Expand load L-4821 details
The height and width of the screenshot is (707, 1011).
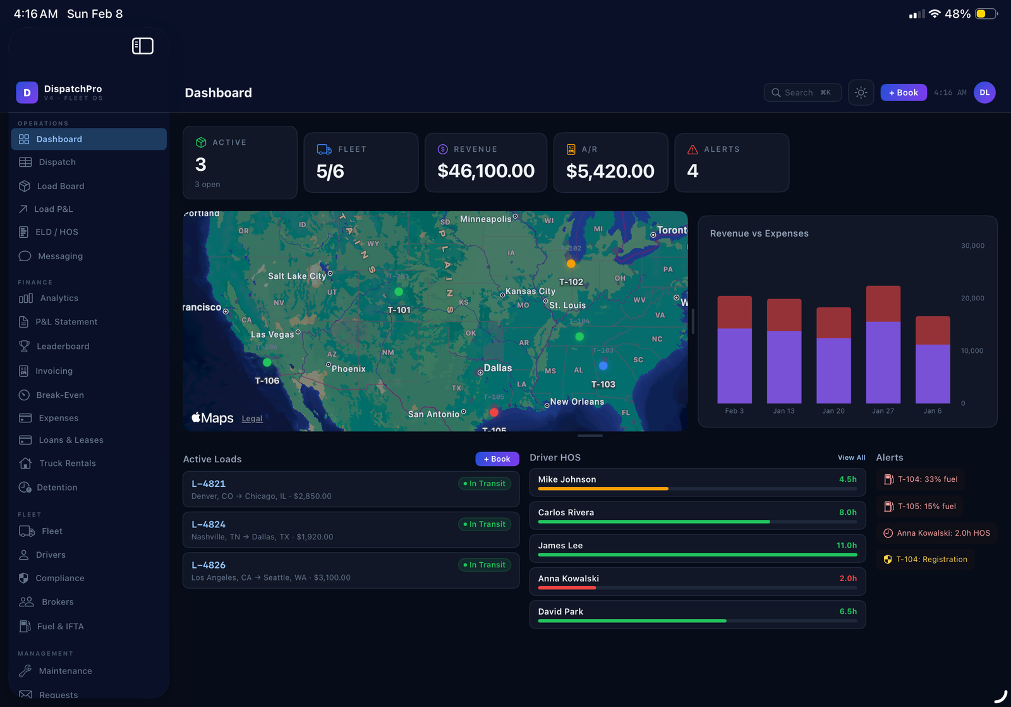click(x=351, y=489)
